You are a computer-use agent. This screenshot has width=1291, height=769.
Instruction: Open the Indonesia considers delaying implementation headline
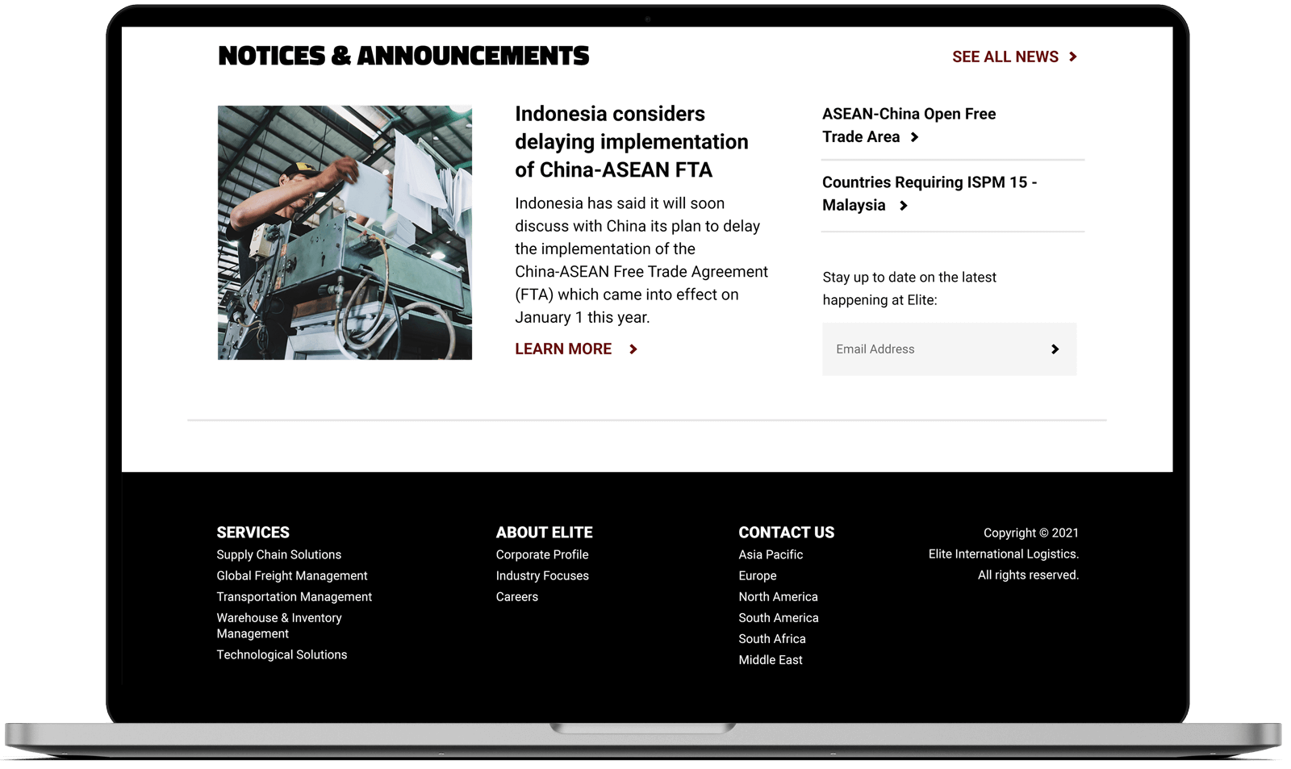632,142
